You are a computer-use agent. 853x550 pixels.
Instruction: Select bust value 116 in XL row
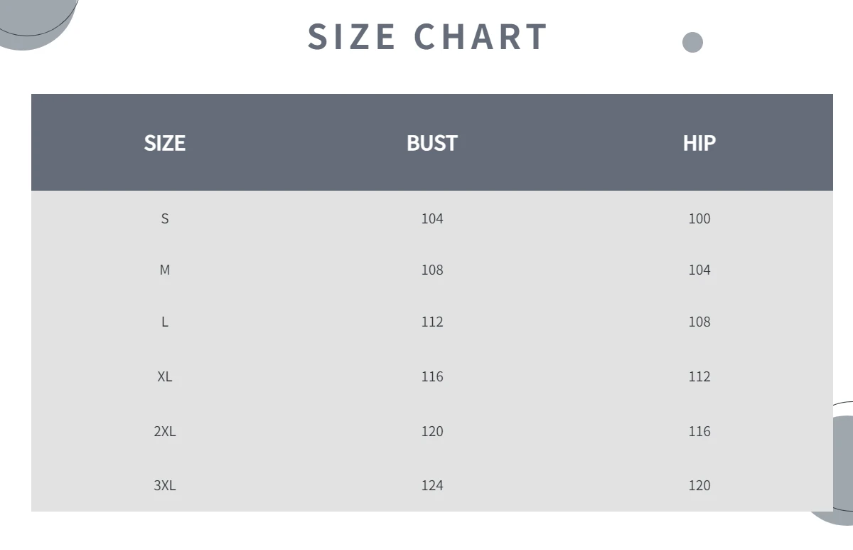point(431,376)
